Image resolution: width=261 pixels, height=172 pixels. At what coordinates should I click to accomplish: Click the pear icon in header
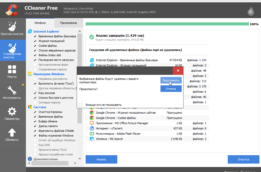[x=251, y=11]
